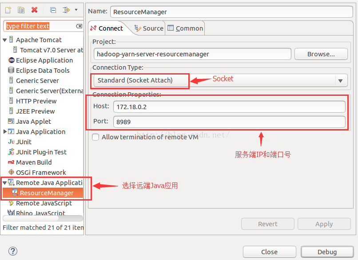Select Apache Tomcat configuration type
Viewport: 358px width, 260px height.
pyautogui.click(x=39, y=40)
